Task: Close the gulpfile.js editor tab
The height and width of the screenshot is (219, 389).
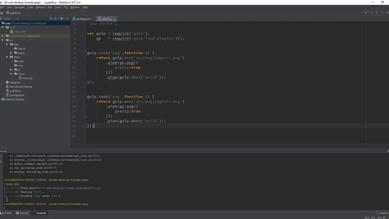Action: click(x=115, y=19)
